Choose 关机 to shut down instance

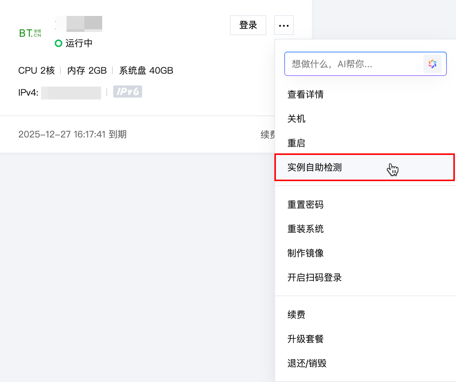pyautogui.click(x=296, y=119)
